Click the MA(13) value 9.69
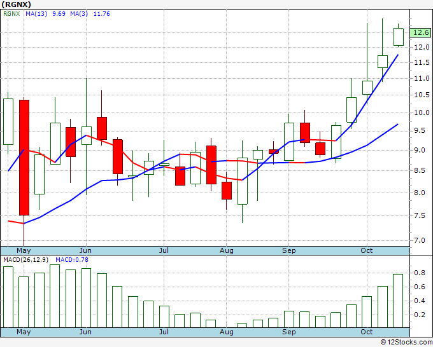The width and height of the screenshot is (433, 347). tap(59, 14)
